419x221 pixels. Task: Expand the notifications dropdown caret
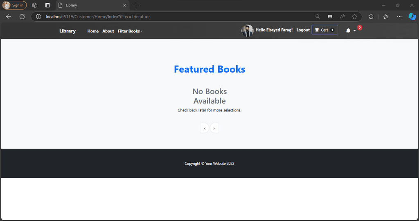click(355, 31)
